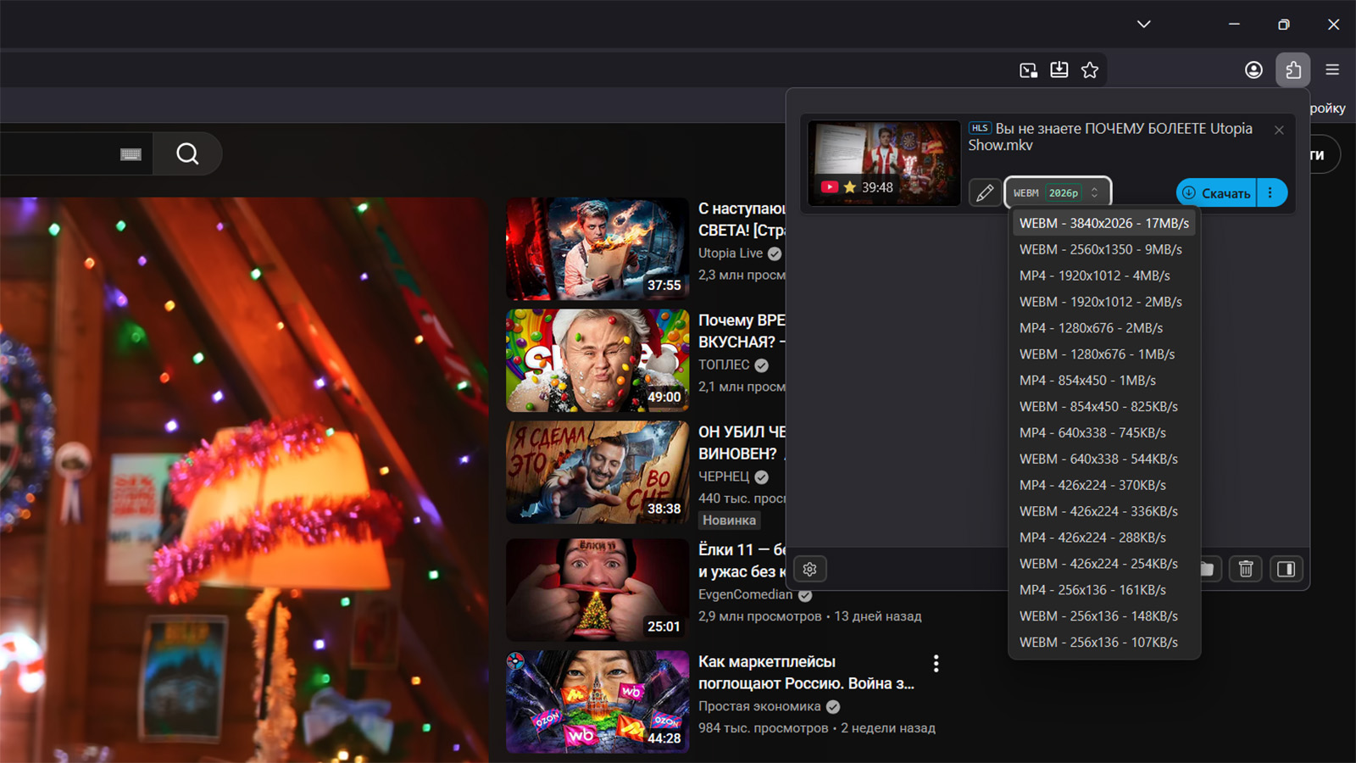Open more options next to Скачать button
The width and height of the screenshot is (1356, 763).
coord(1270,193)
